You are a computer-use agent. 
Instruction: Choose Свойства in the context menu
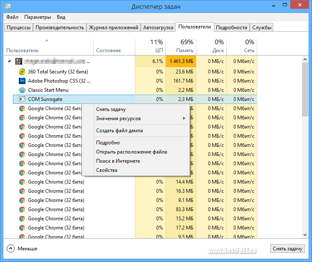click(136, 170)
